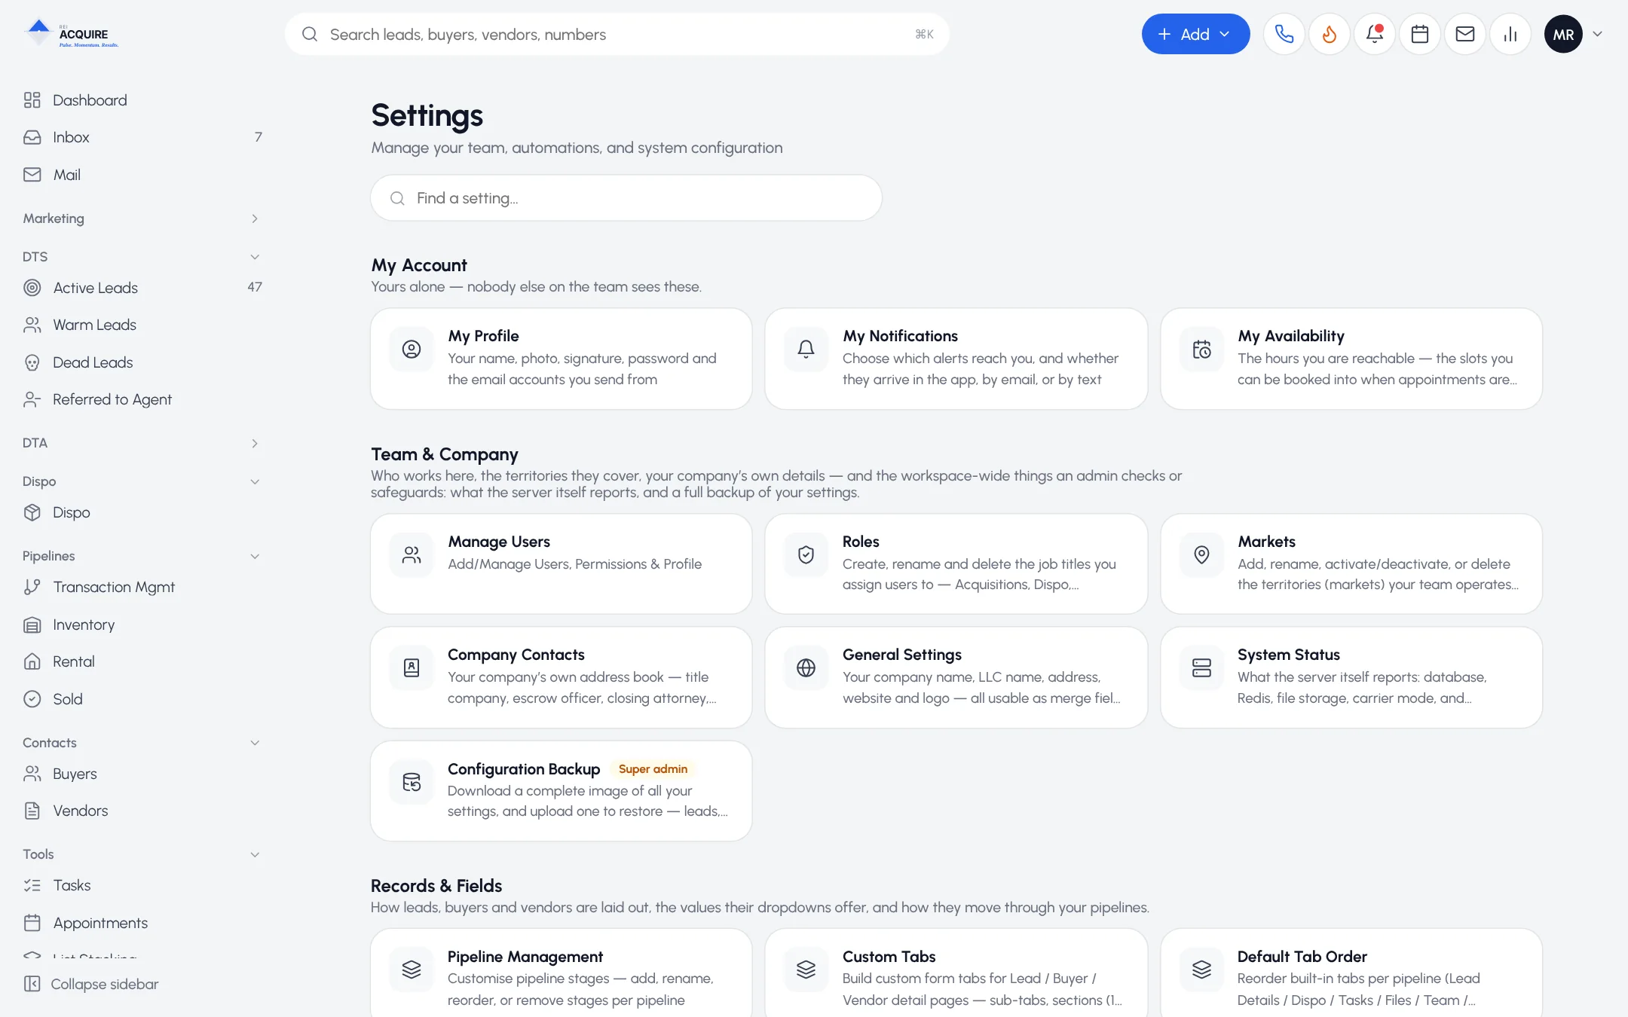Click the System Status server icon
Image resolution: width=1628 pixels, height=1017 pixels.
pos(1201,668)
